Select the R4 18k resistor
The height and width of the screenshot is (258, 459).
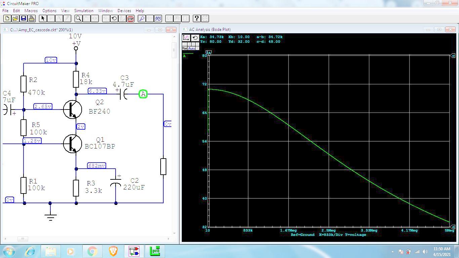pos(76,79)
